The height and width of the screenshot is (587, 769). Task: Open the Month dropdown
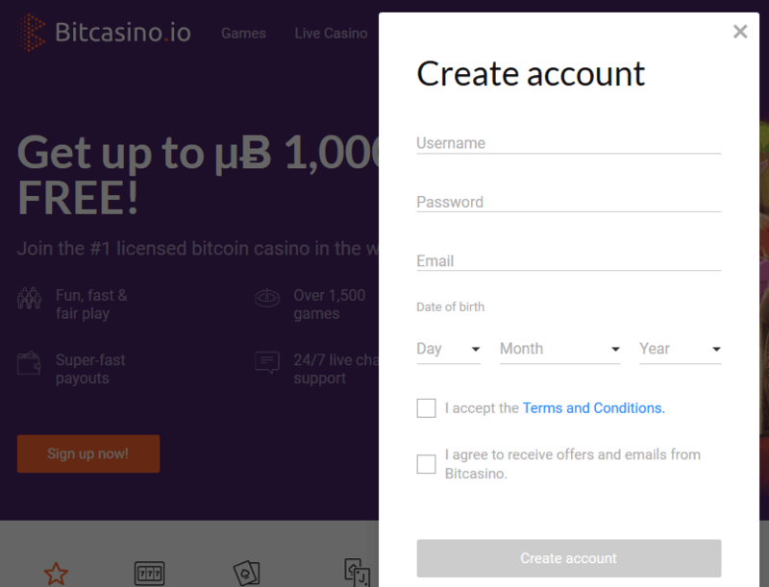pyautogui.click(x=560, y=349)
